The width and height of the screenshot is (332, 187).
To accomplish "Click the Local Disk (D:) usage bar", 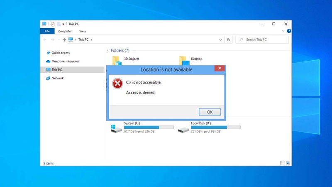I will 215,128.
